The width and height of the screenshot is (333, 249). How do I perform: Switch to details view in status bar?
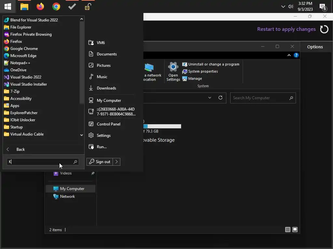(287, 230)
